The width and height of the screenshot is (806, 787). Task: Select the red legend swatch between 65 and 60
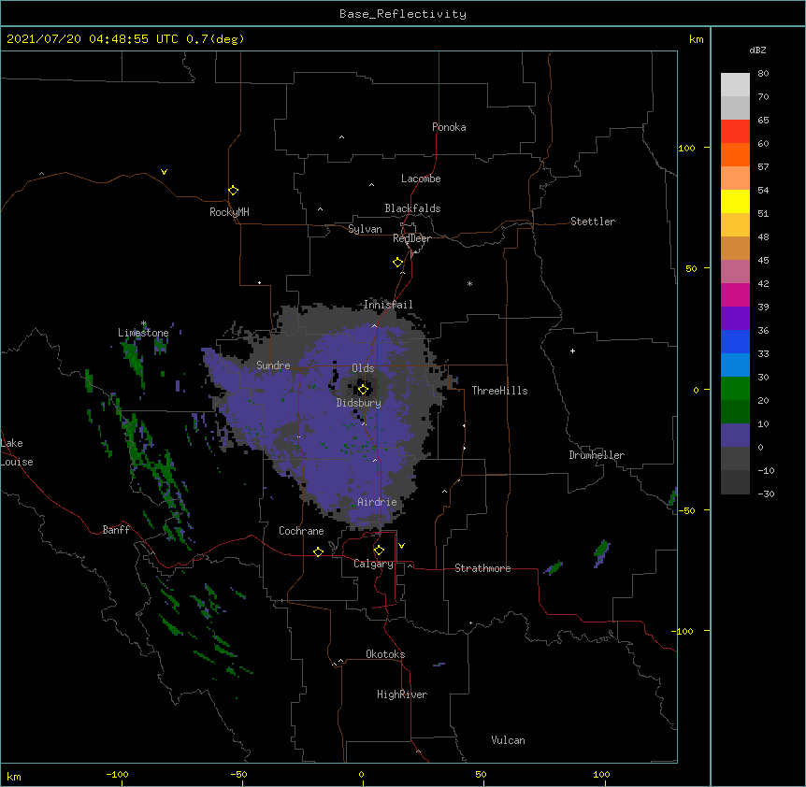coord(735,132)
